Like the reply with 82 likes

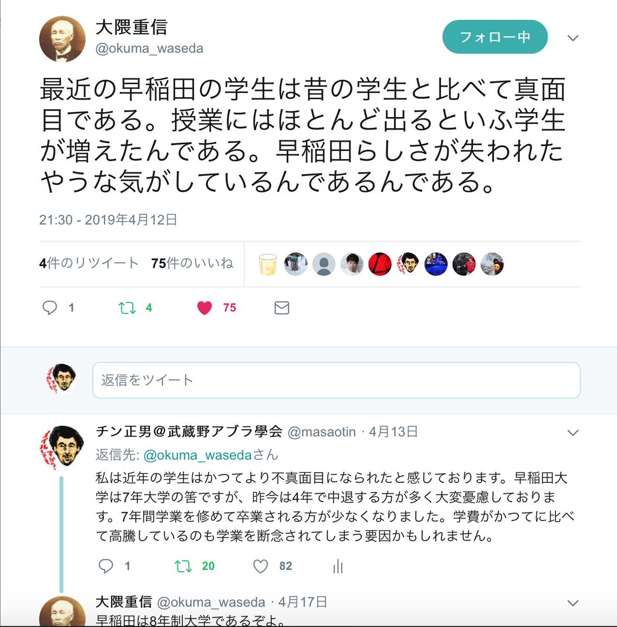pos(261,566)
